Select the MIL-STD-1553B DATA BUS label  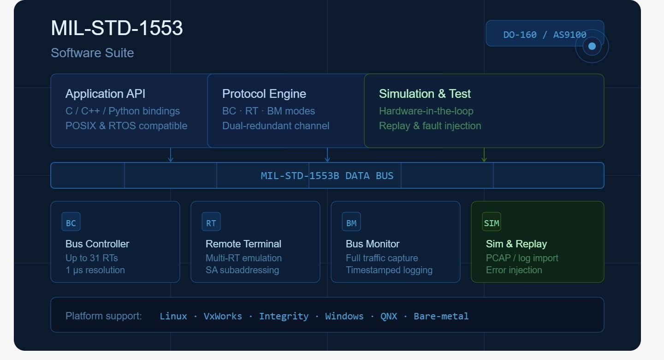pyautogui.click(x=327, y=175)
